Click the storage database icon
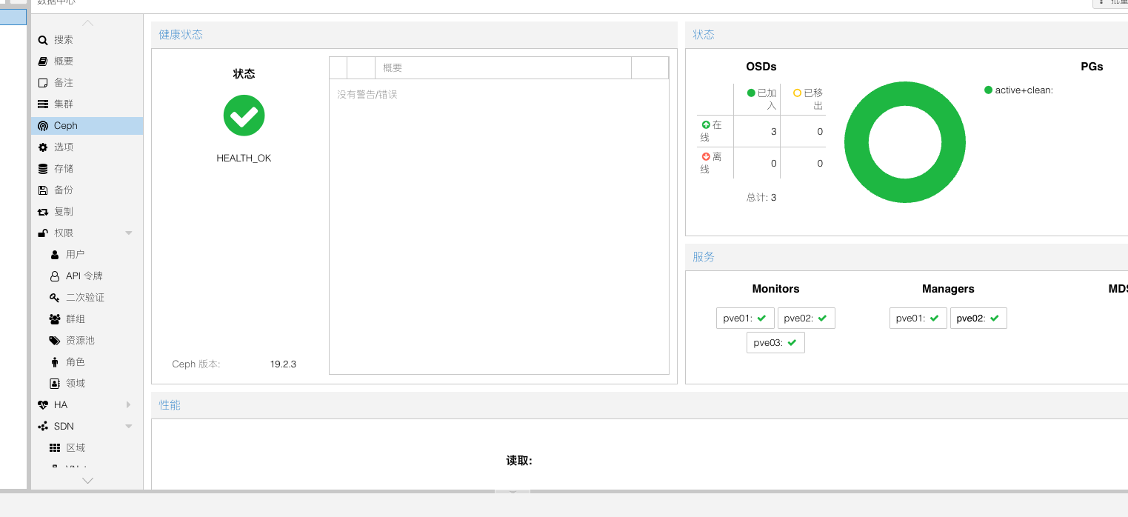 coord(43,169)
